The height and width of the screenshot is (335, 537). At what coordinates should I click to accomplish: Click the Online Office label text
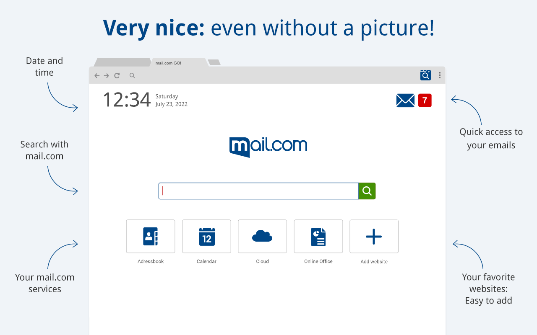[318, 261]
